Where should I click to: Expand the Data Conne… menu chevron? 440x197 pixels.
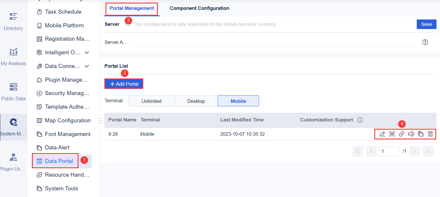87,66
